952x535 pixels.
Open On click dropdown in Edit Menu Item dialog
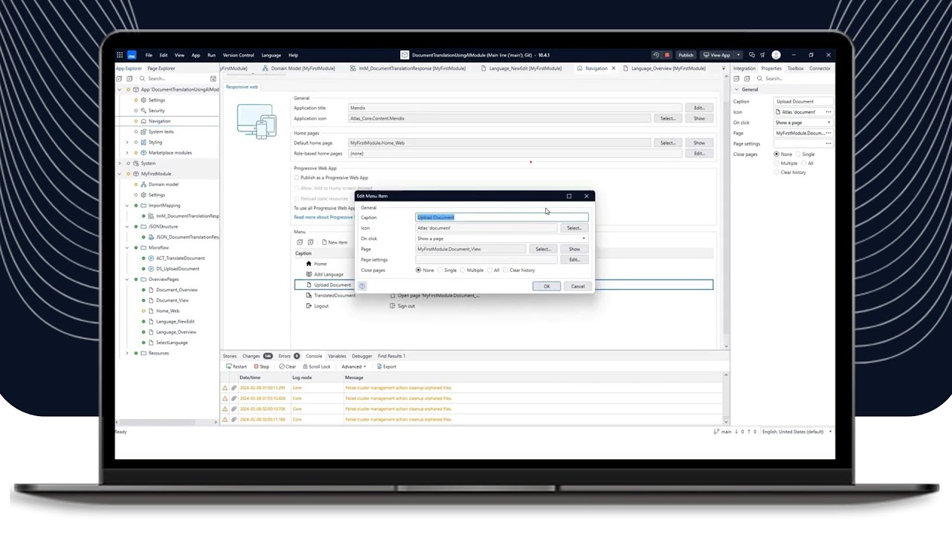501,239
